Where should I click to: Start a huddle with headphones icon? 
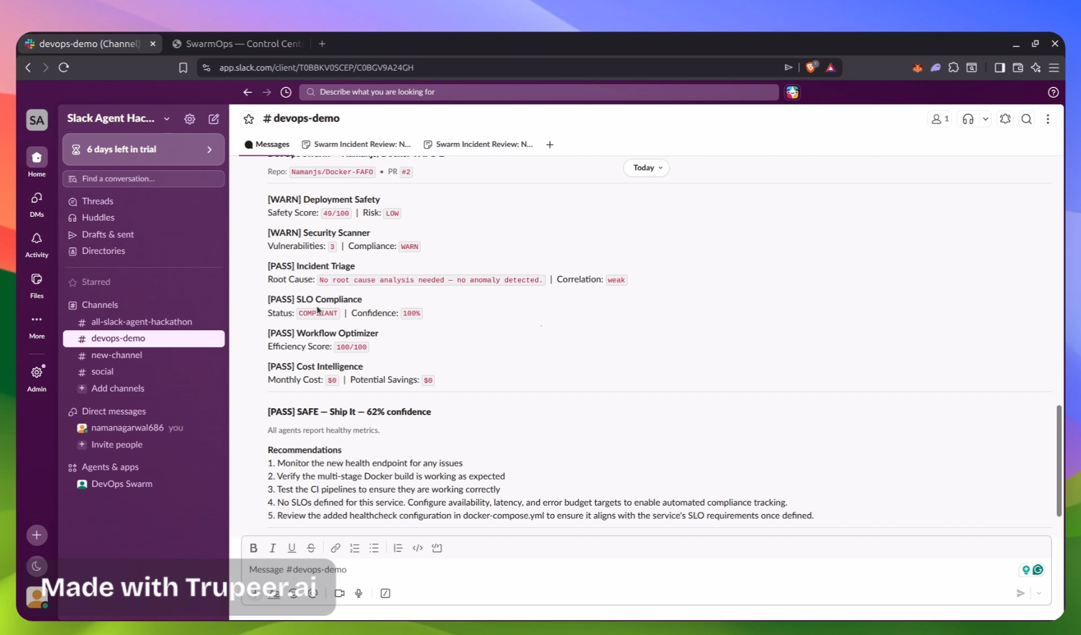click(968, 119)
